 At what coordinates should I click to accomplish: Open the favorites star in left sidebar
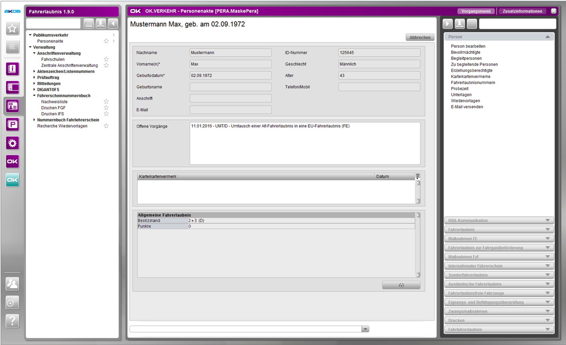click(x=12, y=29)
